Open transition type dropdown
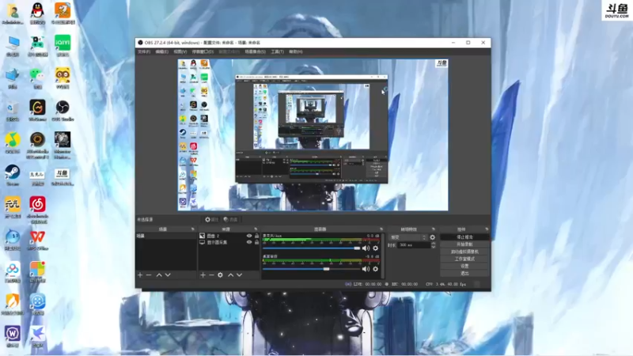The image size is (633, 356). (407, 237)
